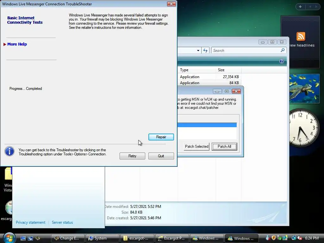The height and width of the screenshot is (243, 324).
Task: Close the Connection TroubleShooter window
Action: click(171, 4)
